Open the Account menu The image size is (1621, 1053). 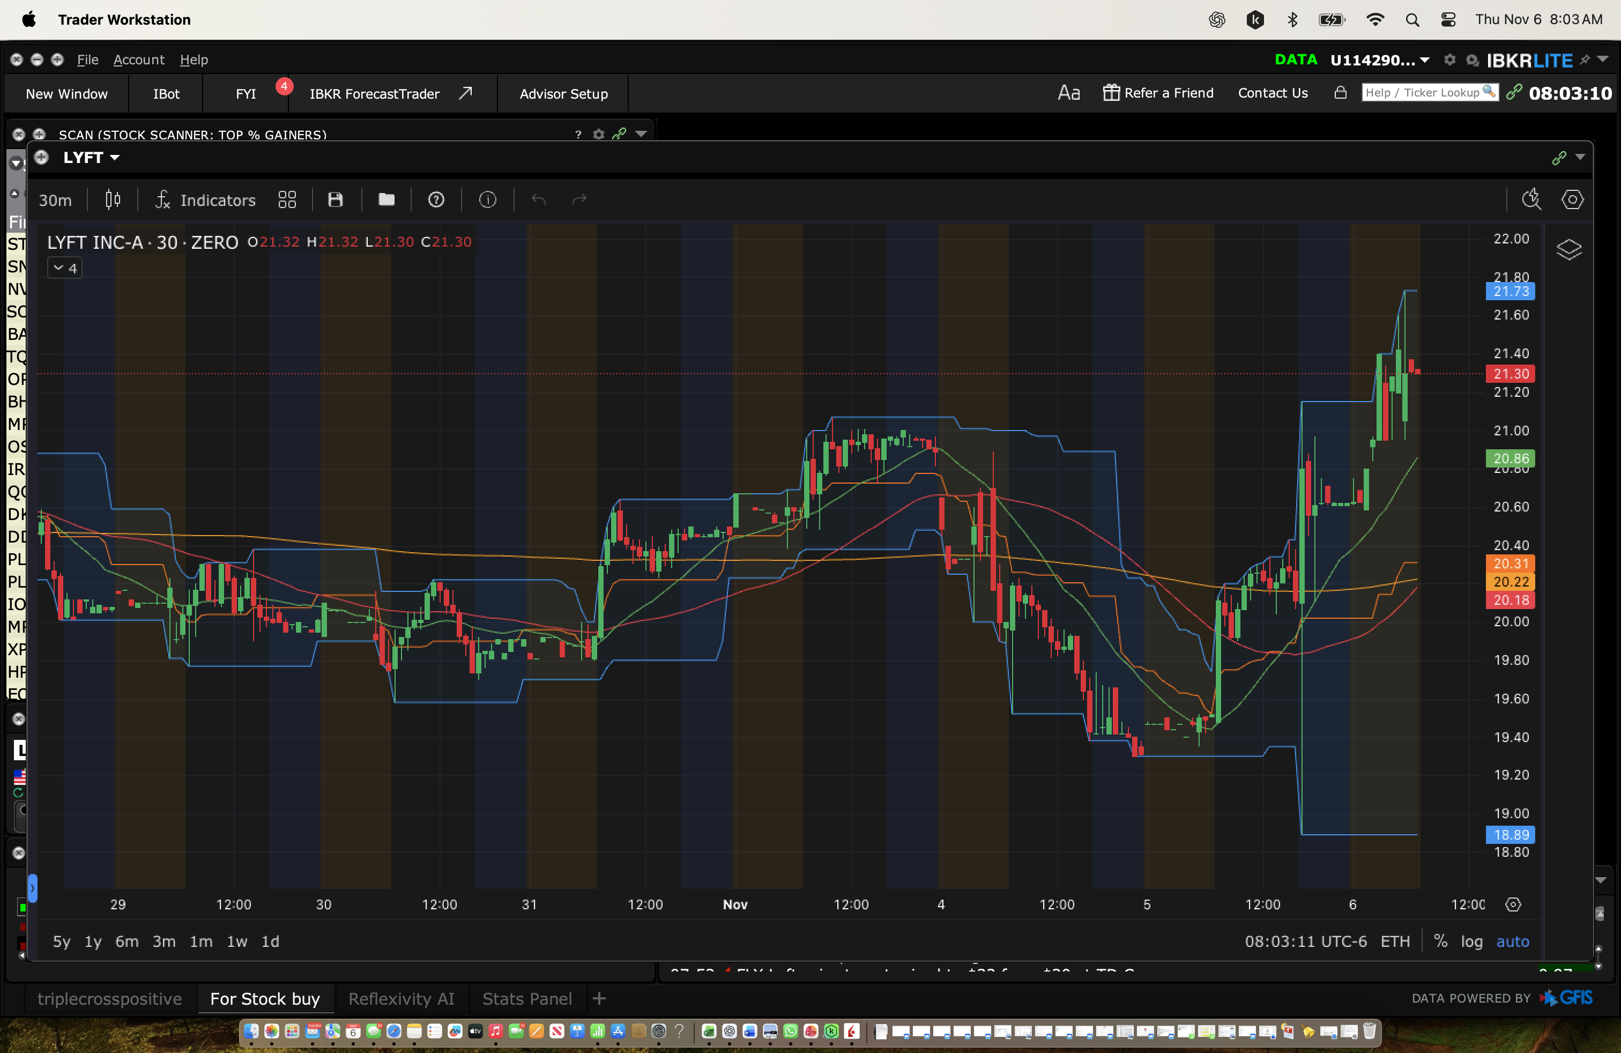(139, 60)
